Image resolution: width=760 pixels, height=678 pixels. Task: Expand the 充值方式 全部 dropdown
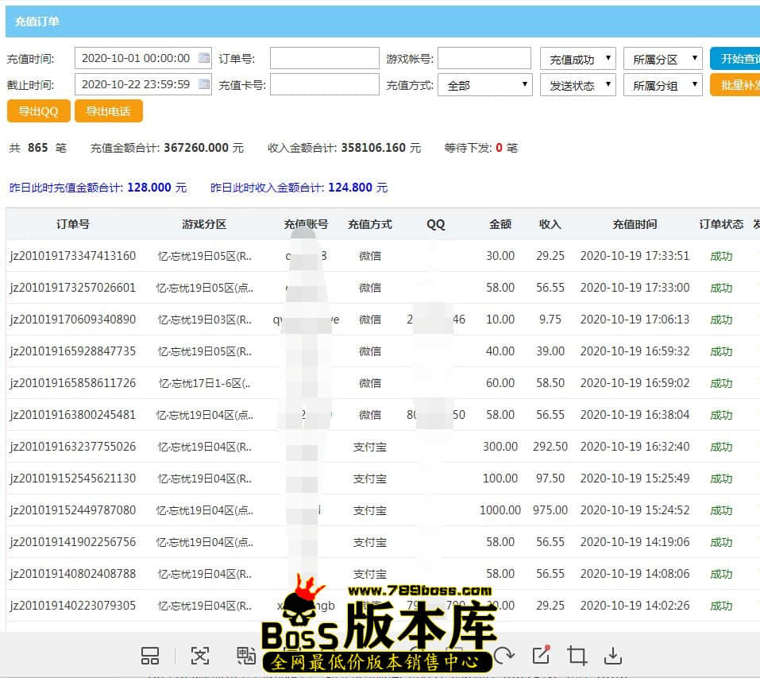484,85
